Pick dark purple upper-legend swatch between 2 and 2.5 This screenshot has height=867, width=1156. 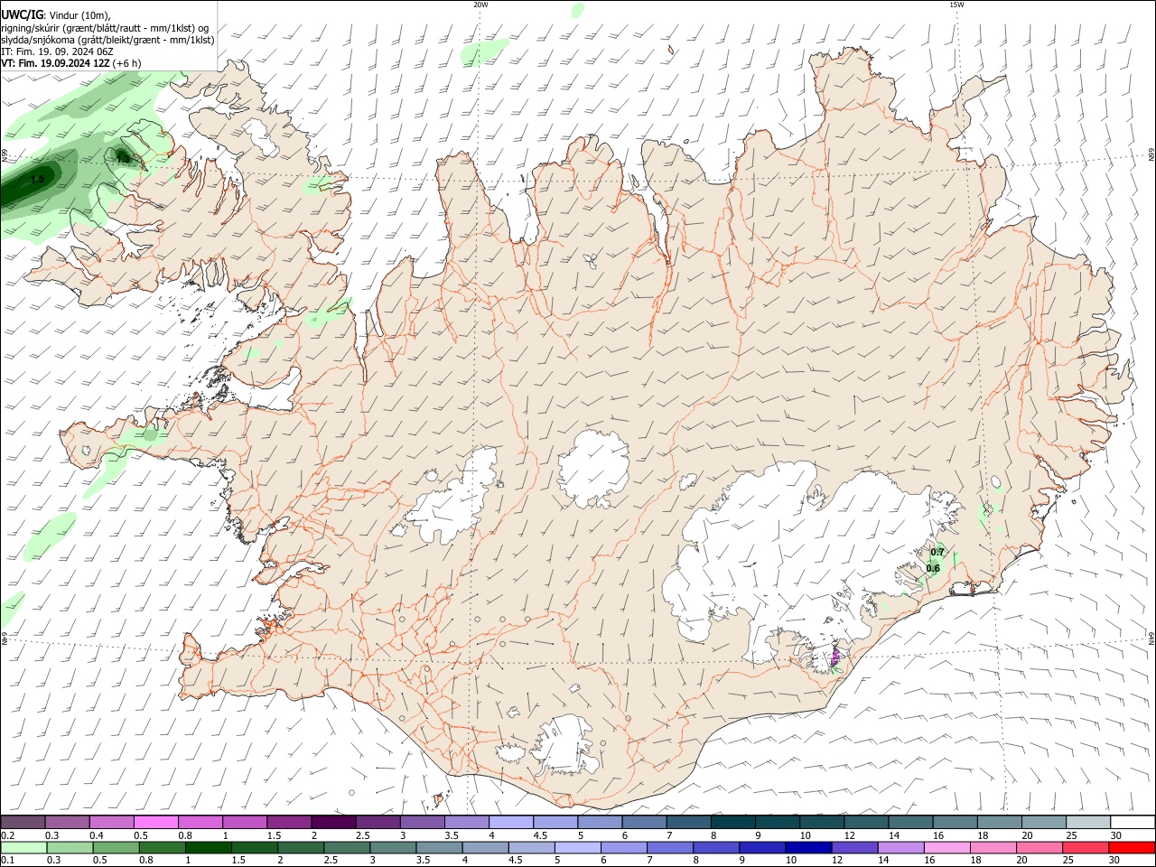coord(332,822)
